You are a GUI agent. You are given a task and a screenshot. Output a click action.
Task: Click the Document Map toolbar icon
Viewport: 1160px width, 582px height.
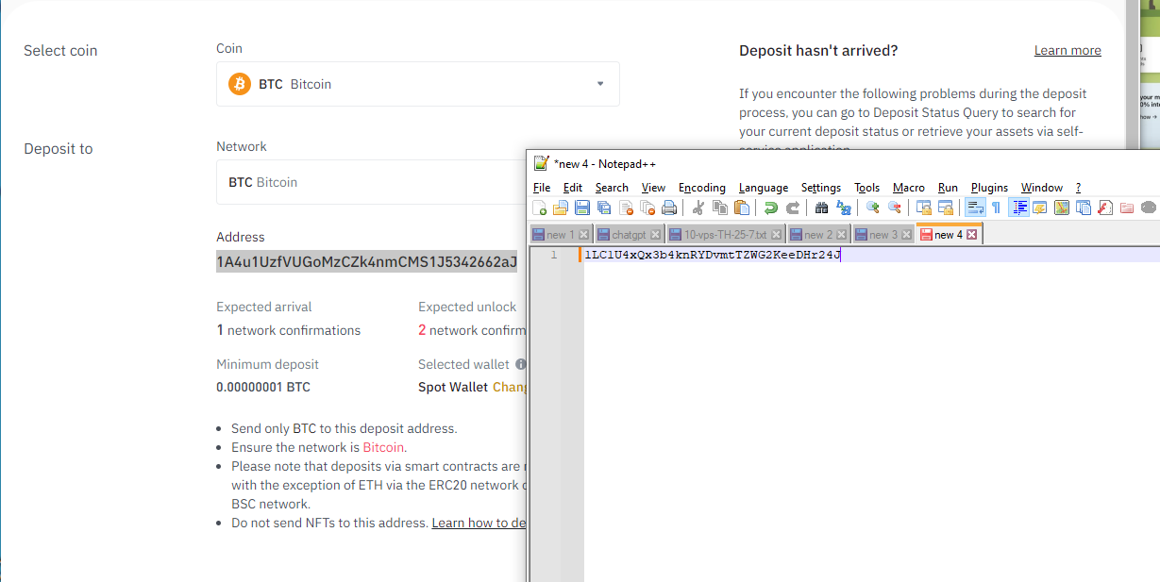pos(1062,208)
